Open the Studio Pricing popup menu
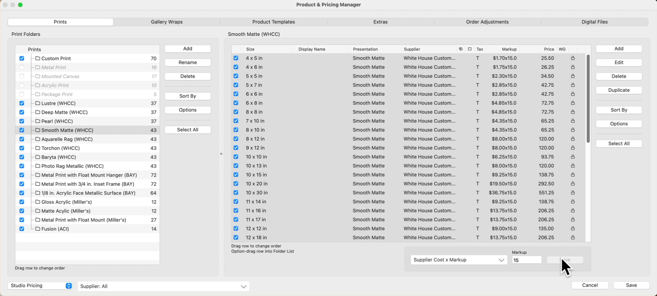This screenshot has width=657, height=296. [x=40, y=286]
